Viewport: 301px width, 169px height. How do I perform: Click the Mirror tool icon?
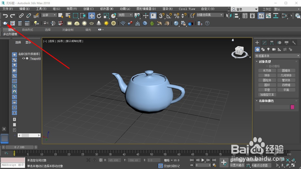229,16
